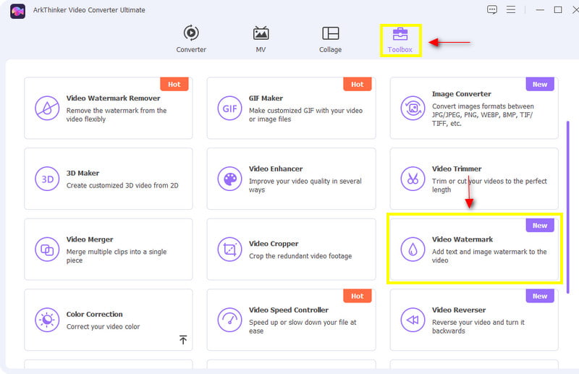Click the Video Speed Controller gauge icon
The height and width of the screenshot is (374, 579).
click(x=229, y=320)
